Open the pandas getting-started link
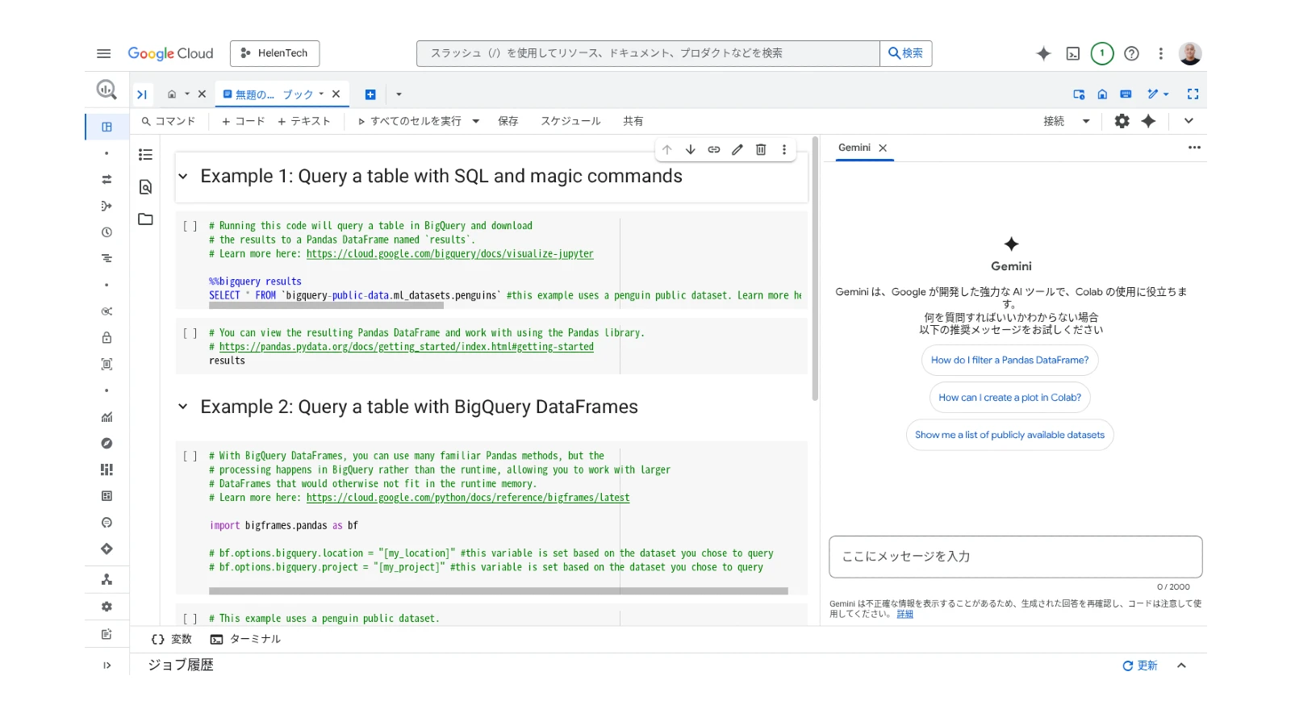The height and width of the screenshot is (726, 1291). (x=407, y=347)
